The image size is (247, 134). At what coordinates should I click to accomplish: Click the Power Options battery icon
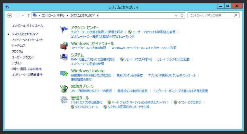(64, 89)
